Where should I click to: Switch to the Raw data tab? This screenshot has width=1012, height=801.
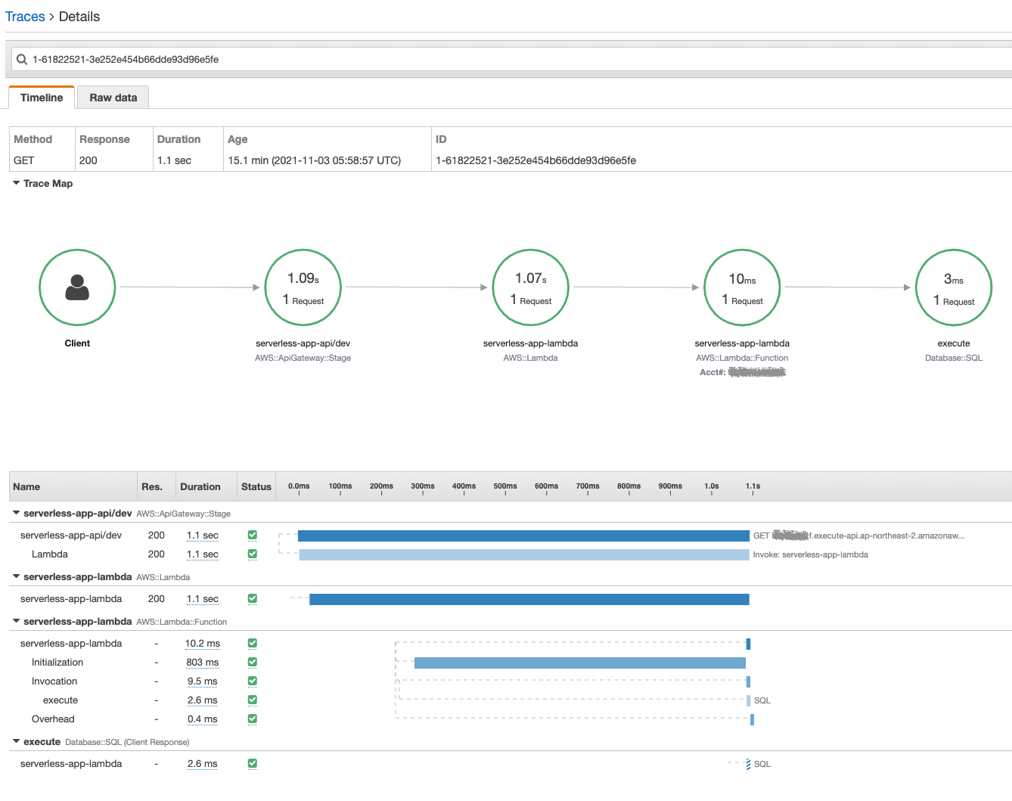point(113,98)
